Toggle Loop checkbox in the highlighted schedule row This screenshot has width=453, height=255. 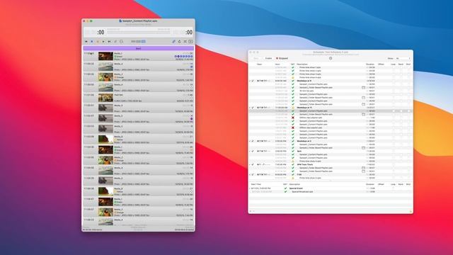394,111
